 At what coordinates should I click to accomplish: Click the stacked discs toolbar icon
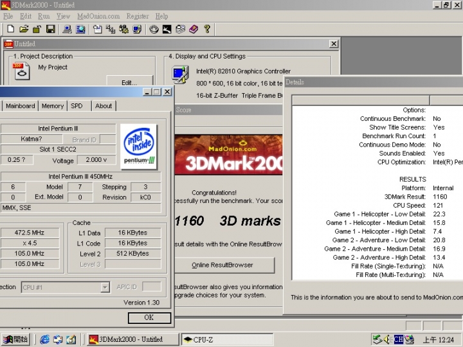click(180, 29)
